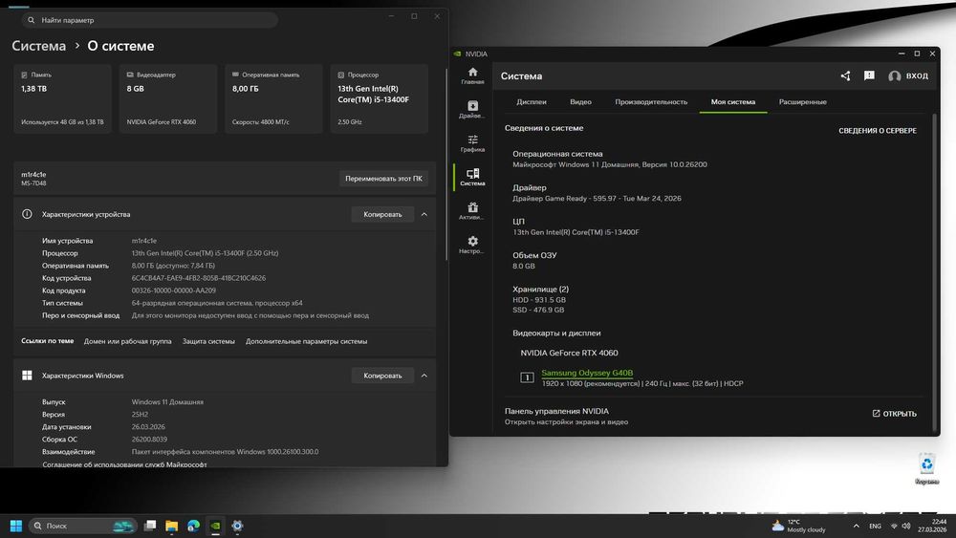Click the ВХОД login button
956x538 pixels.
pos(908,76)
